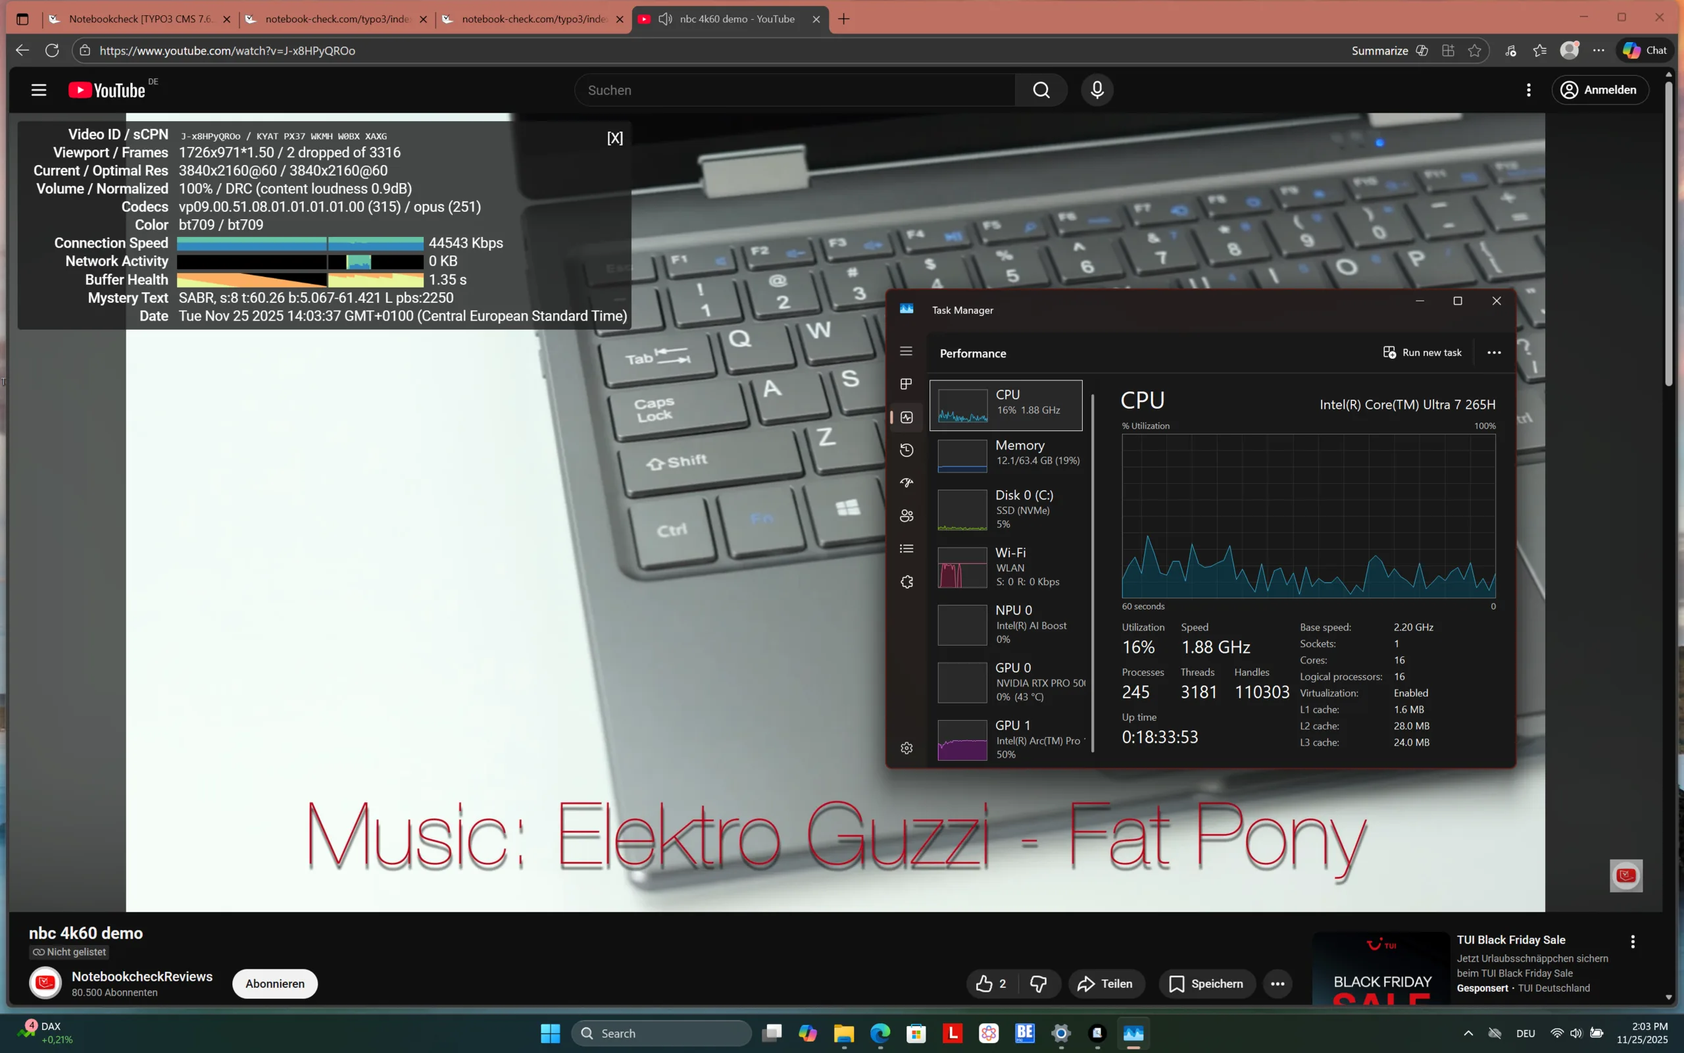
Task: Click the Anmelden sign-in button
Action: pos(1600,90)
